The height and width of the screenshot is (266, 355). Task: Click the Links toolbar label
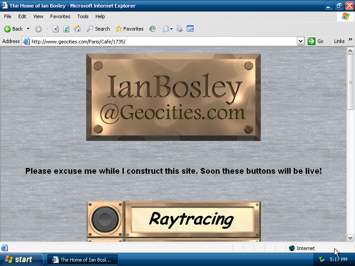339,41
